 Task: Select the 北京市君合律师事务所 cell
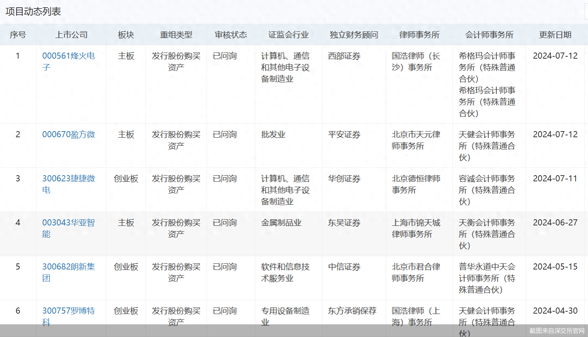416,272
